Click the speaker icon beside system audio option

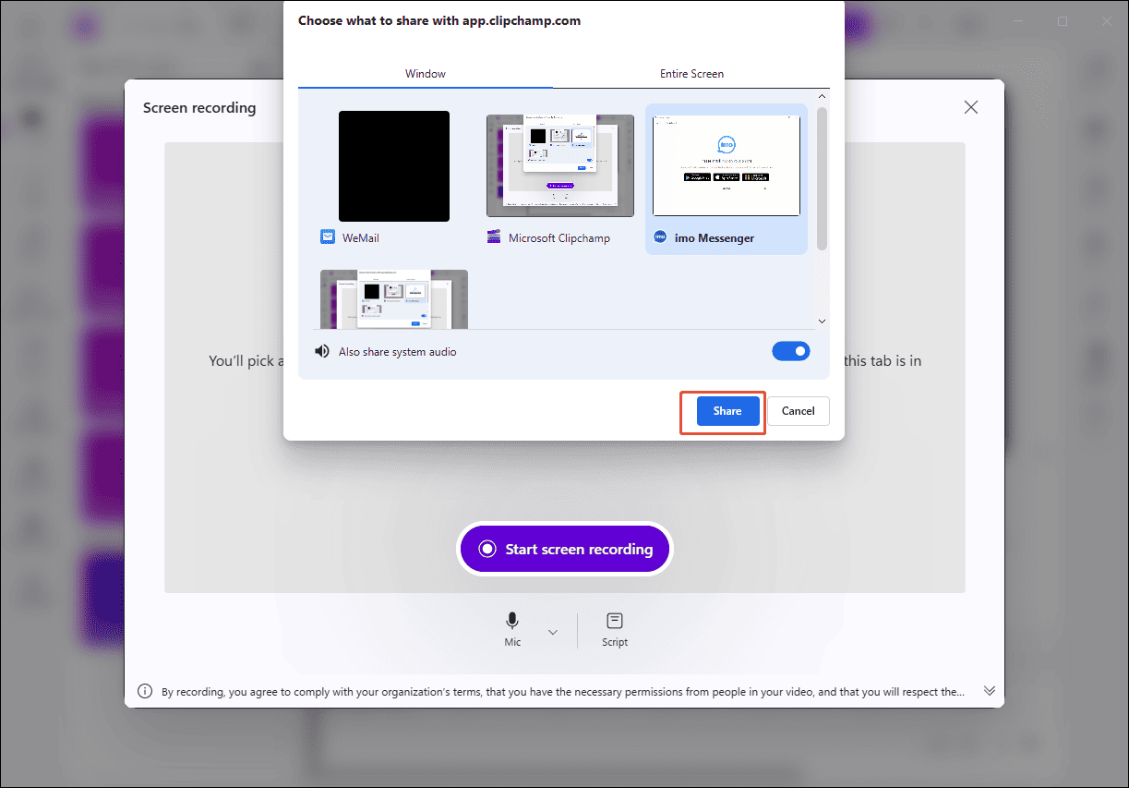(321, 351)
